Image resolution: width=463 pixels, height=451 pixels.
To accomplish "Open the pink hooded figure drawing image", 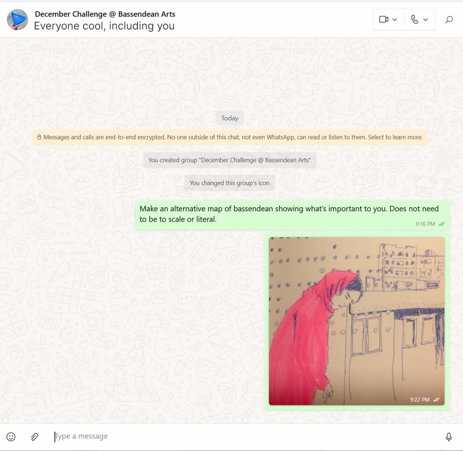I will click(x=356, y=321).
